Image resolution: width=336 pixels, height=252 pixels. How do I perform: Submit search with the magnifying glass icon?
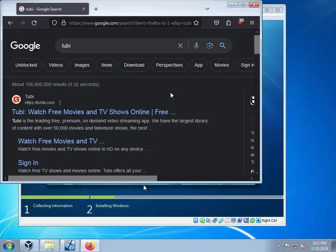tap(223, 45)
